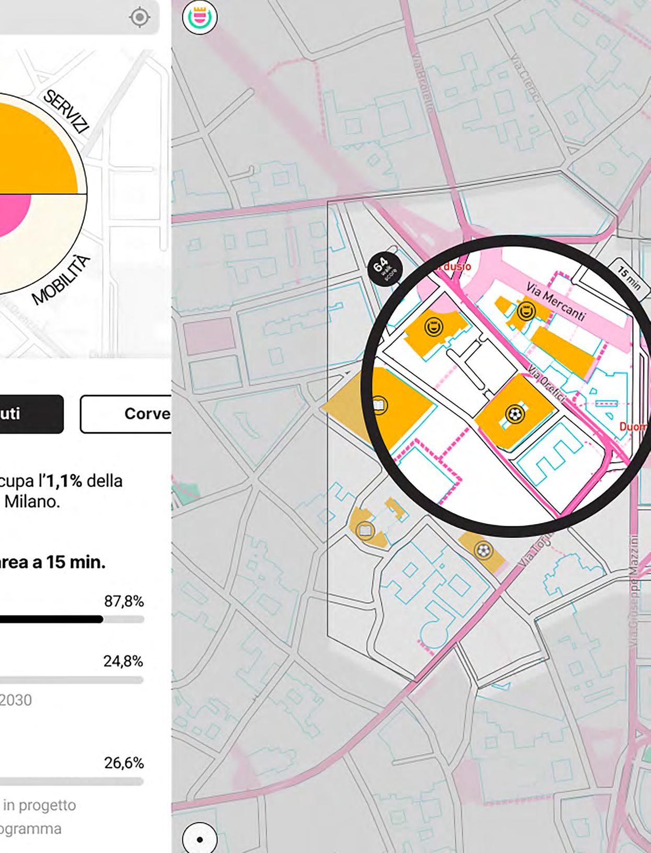
Task: Click the pink rectangle block on left map
Action: 209,335
